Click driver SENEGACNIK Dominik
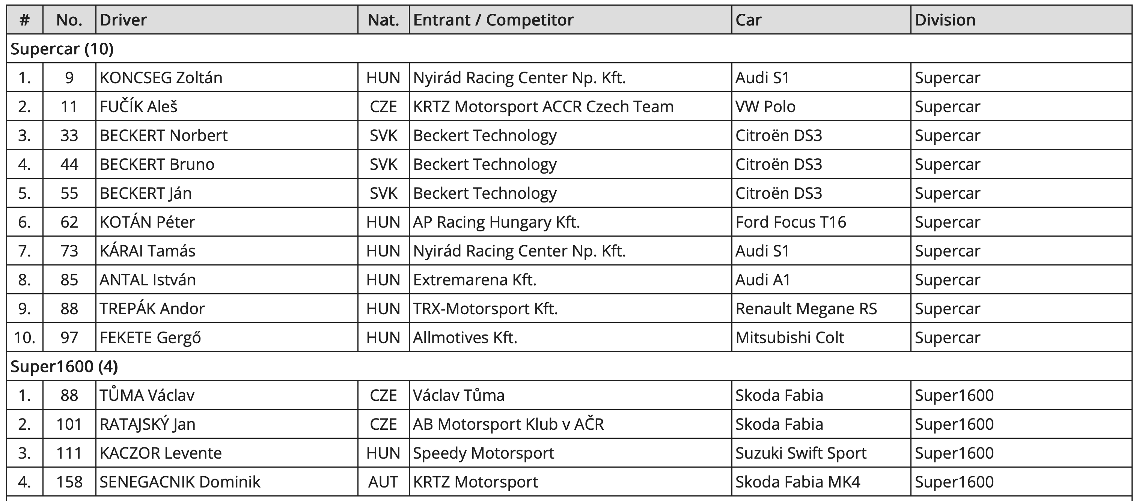This screenshot has height=501, width=1136. coord(180,481)
